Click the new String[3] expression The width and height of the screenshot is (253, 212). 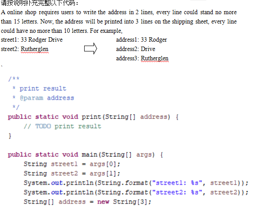(124, 202)
